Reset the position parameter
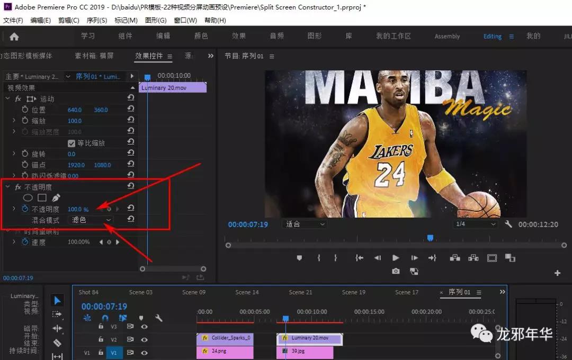 click(131, 109)
